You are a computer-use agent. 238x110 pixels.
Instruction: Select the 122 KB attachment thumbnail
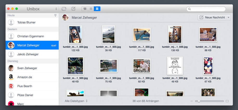(75, 35)
